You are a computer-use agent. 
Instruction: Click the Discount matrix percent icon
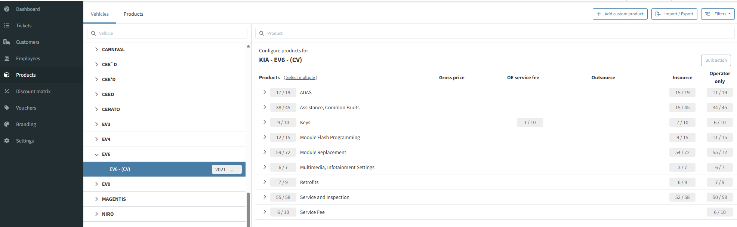coord(7,91)
